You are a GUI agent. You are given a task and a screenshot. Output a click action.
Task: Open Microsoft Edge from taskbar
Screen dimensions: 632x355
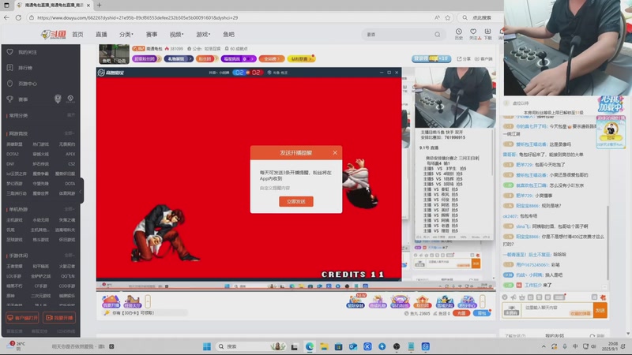(x=310, y=346)
